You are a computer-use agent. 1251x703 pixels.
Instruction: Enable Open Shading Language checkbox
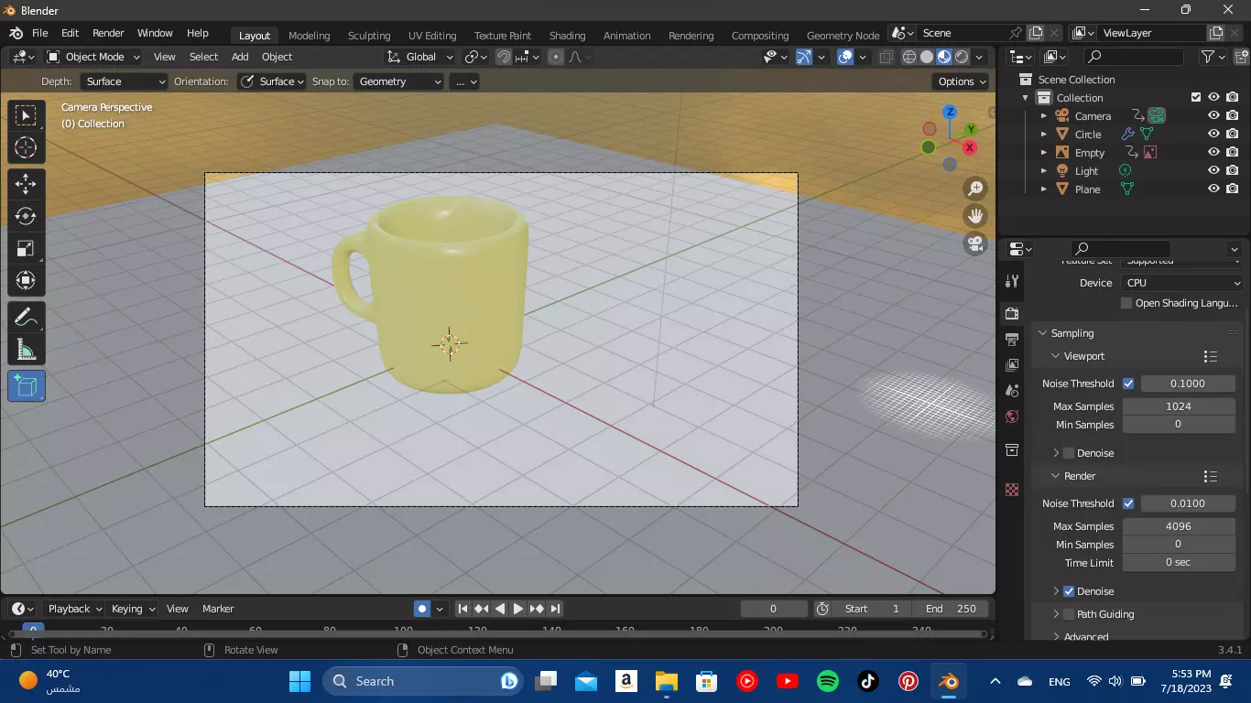click(1126, 303)
